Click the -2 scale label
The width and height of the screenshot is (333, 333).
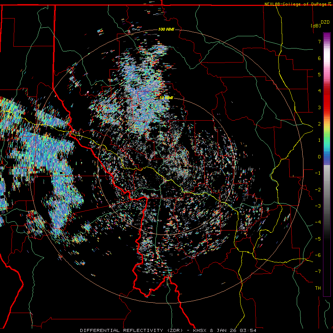pyautogui.click(x=318, y=190)
